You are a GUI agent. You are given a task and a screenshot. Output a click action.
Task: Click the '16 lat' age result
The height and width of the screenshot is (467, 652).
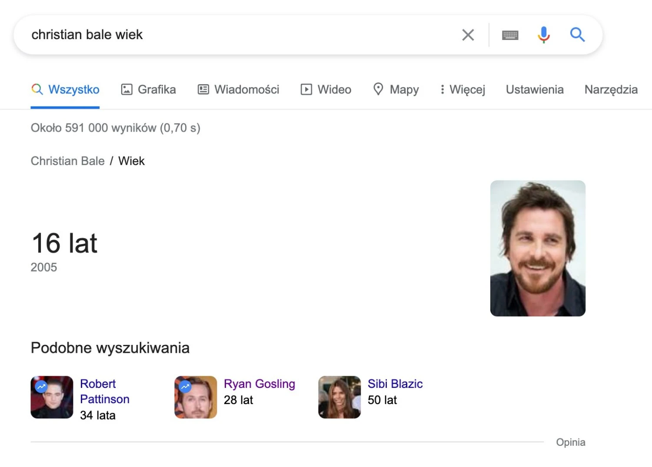point(65,243)
